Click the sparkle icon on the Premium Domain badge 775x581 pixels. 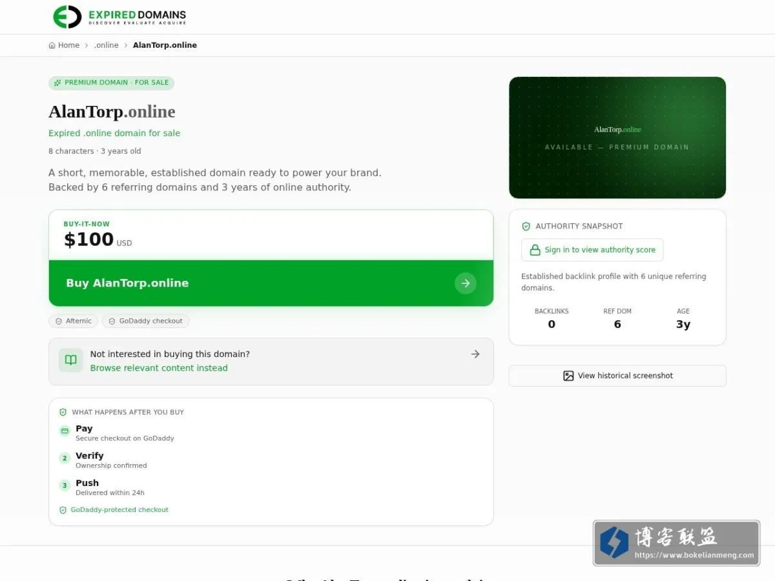click(x=57, y=83)
